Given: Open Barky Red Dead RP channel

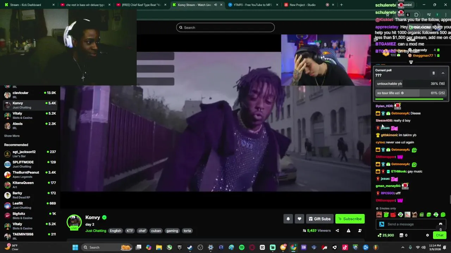Looking at the screenshot, I should 30,195.
